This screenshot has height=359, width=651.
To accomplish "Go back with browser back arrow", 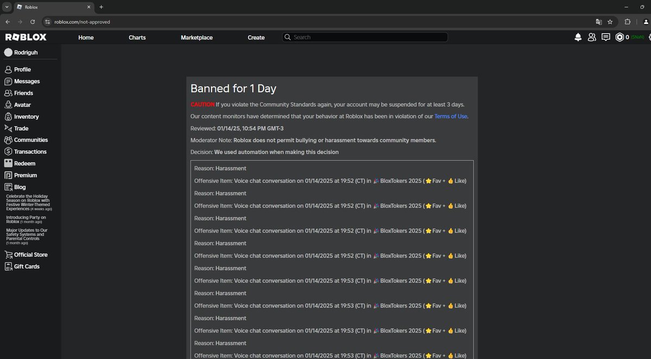I will tap(7, 22).
